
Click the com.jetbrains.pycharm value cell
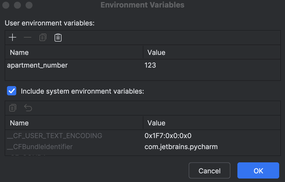click(181, 147)
